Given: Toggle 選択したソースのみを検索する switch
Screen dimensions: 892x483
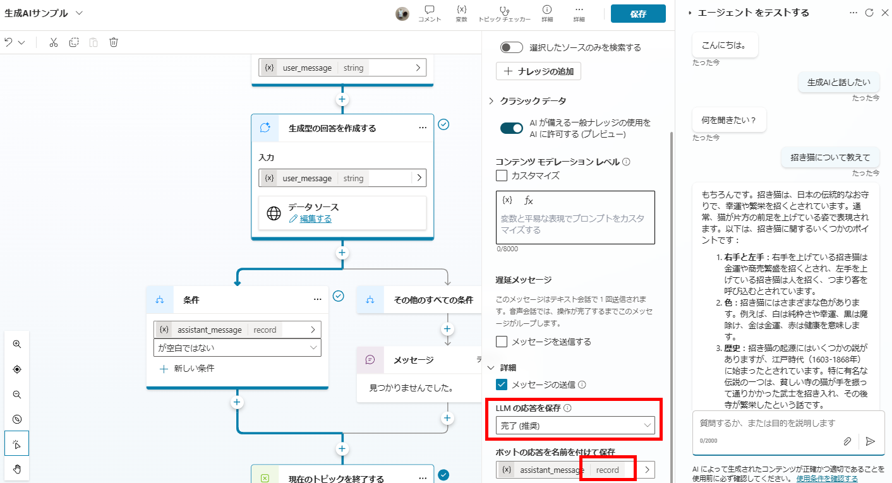Looking at the screenshot, I should (511, 47).
